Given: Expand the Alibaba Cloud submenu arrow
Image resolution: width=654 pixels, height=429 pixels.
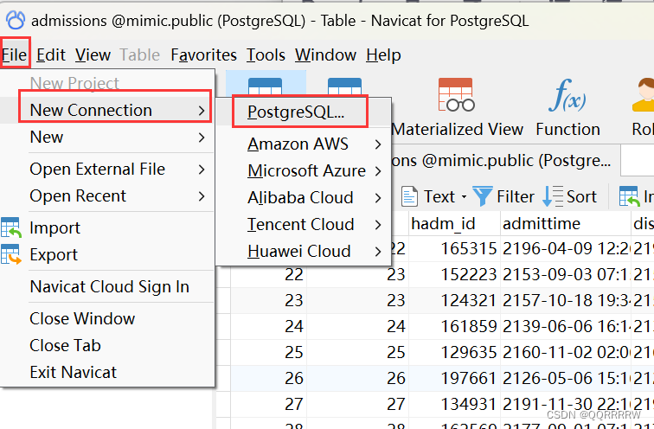Looking at the screenshot, I should coord(378,197).
